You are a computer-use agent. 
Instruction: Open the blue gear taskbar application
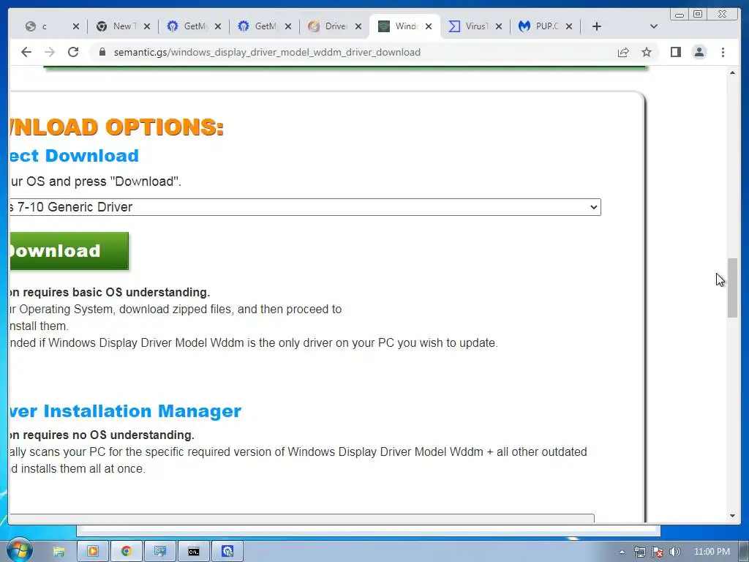tap(227, 552)
